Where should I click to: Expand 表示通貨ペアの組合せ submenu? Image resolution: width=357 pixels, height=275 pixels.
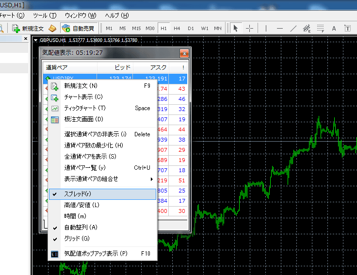coord(103,179)
